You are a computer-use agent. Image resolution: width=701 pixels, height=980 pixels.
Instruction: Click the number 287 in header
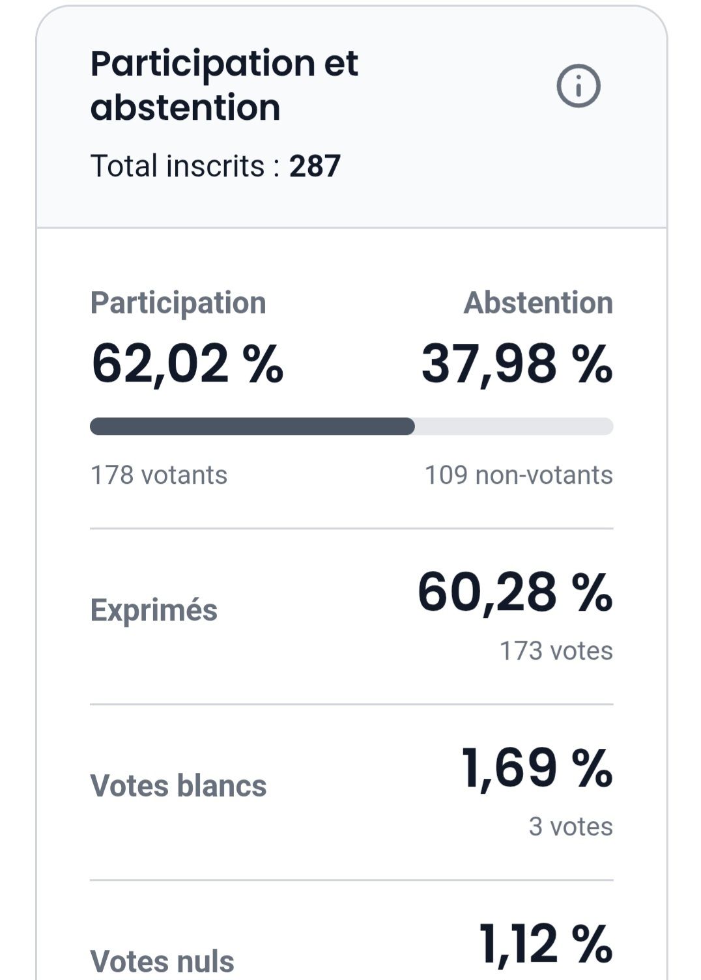tap(315, 166)
